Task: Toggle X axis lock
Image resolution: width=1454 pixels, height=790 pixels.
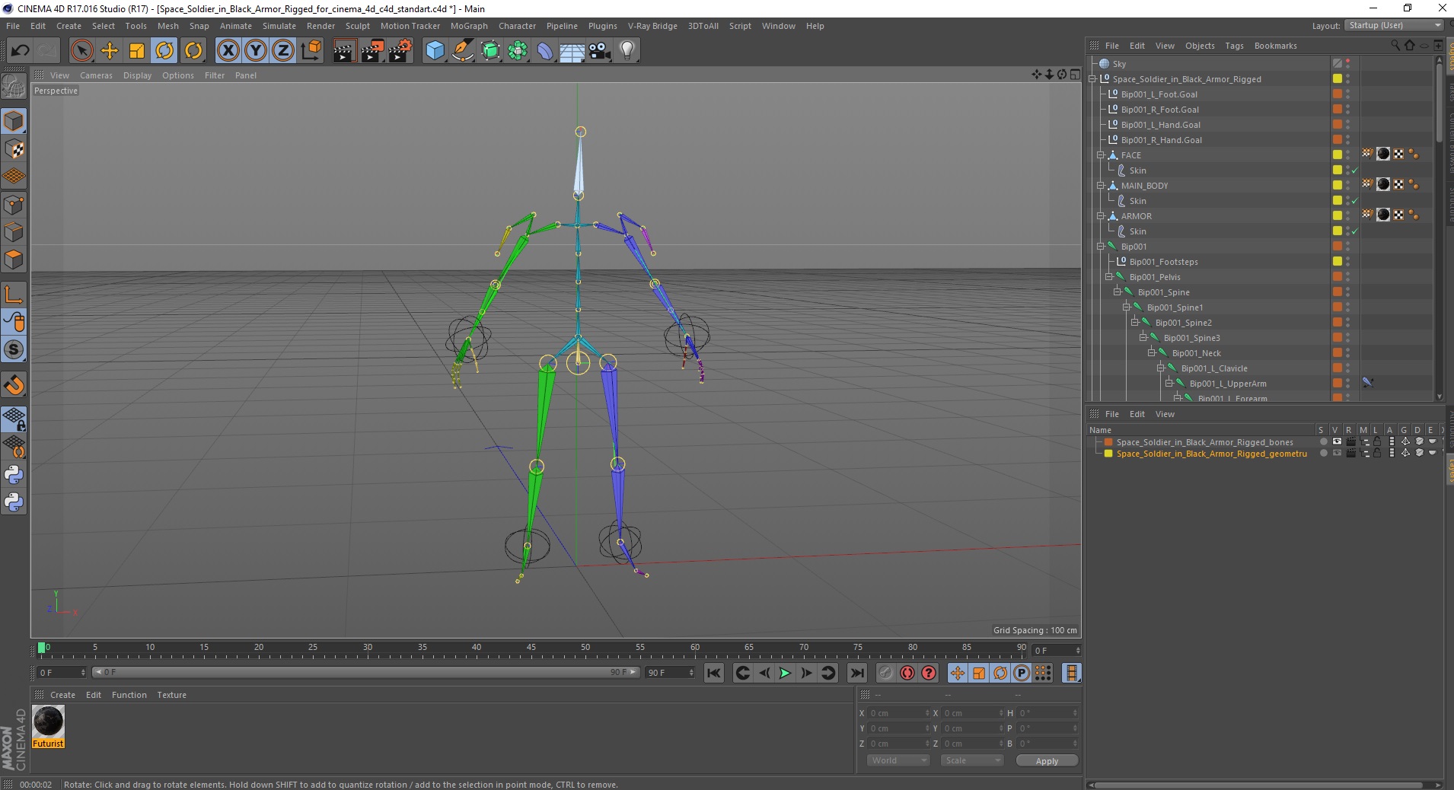Action: 228,51
